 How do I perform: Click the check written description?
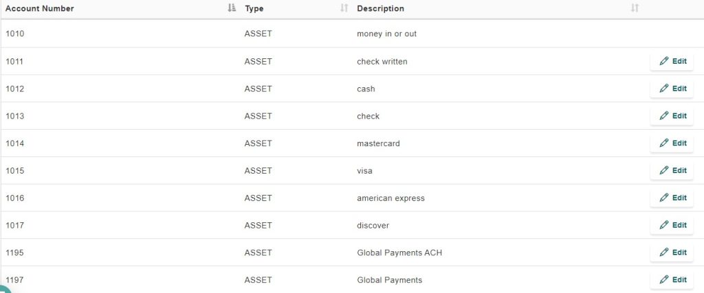coord(382,61)
